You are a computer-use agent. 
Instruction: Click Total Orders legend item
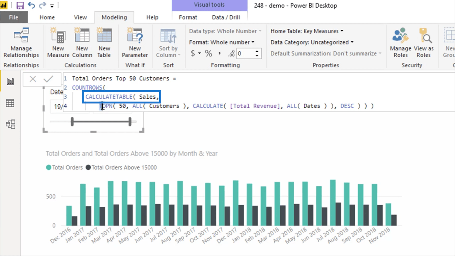(65, 168)
